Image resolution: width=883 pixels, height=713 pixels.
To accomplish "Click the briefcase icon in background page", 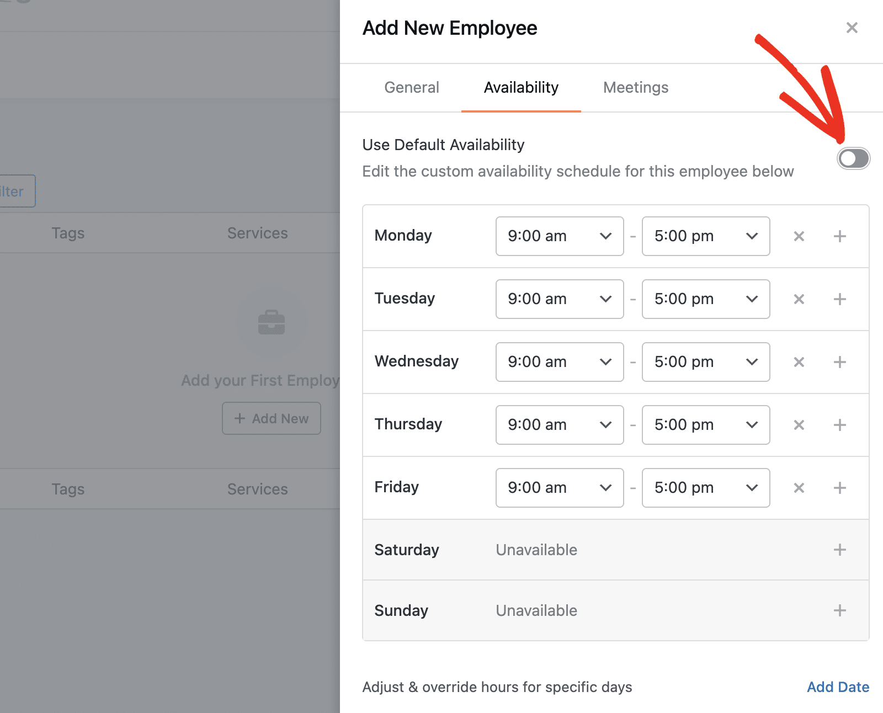I will (272, 322).
